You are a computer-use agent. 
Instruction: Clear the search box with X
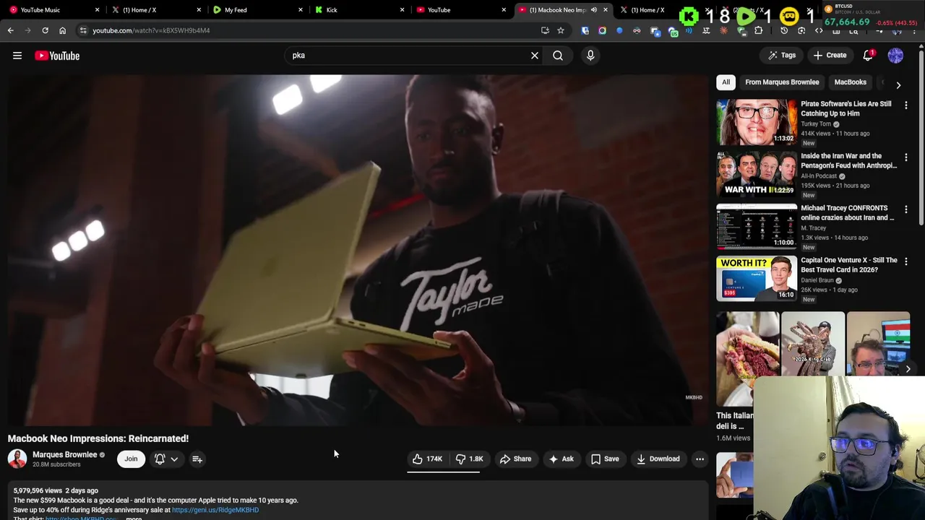tap(535, 56)
